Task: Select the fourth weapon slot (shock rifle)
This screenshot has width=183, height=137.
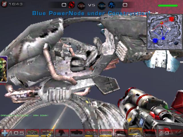Action: pyautogui.click(x=77, y=133)
